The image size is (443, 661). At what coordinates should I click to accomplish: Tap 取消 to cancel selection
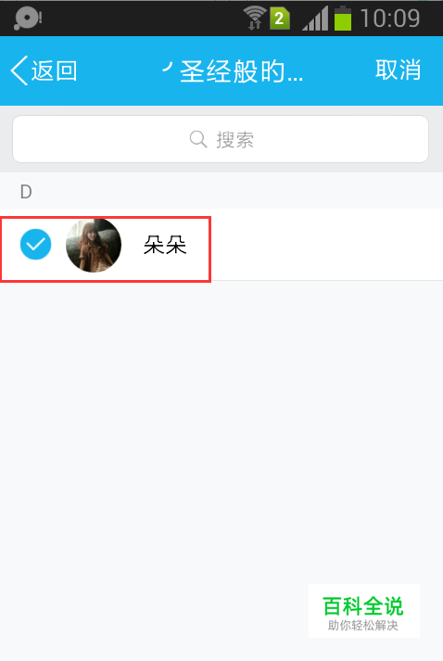pos(398,70)
